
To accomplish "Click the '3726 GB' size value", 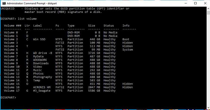I will (x=94, y=53).
